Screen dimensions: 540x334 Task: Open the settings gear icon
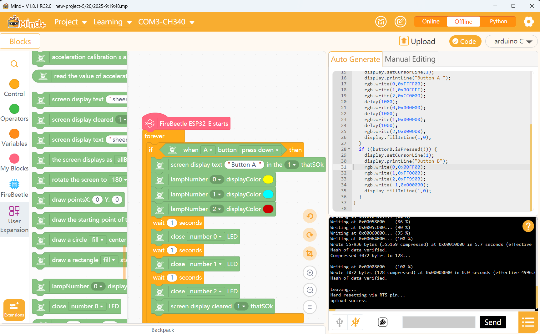(x=528, y=22)
